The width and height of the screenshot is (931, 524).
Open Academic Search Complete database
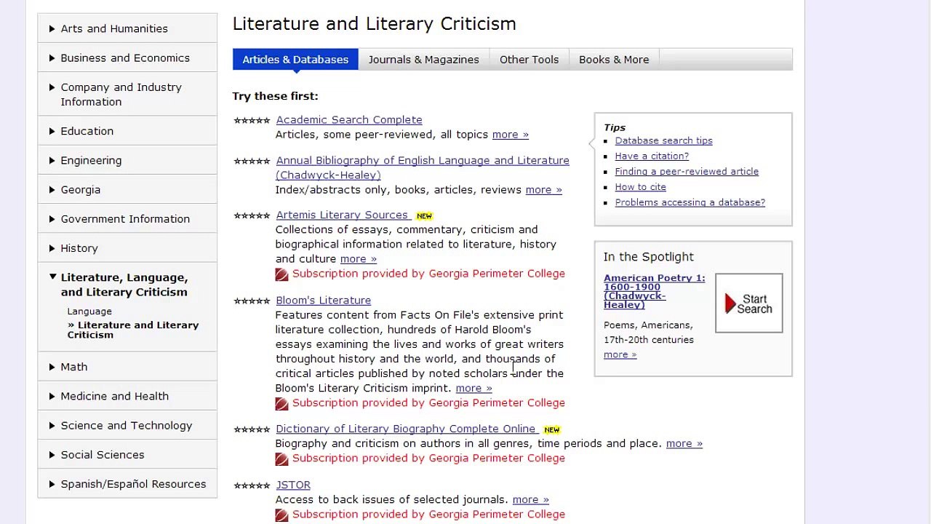click(349, 119)
